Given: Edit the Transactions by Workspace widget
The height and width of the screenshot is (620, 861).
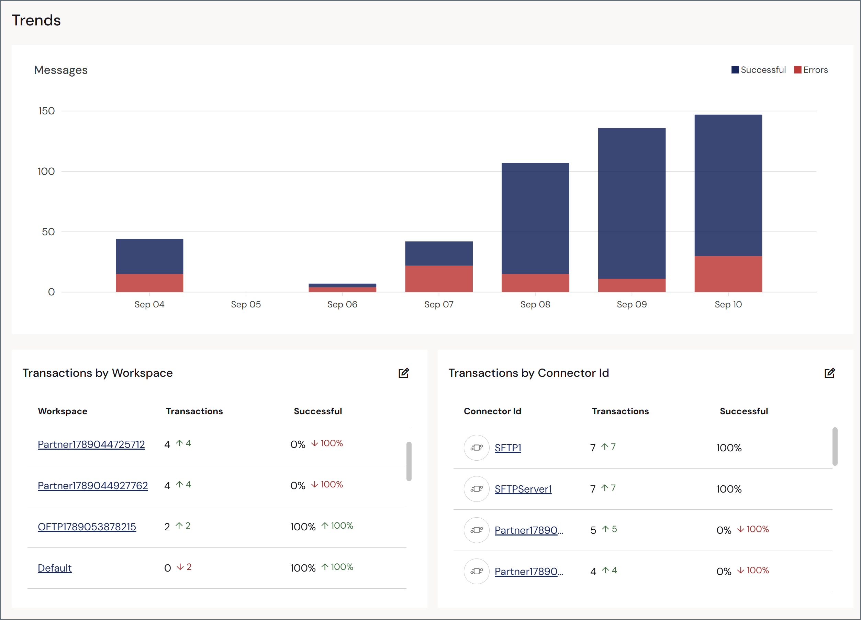Looking at the screenshot, I should coord(404,373).
